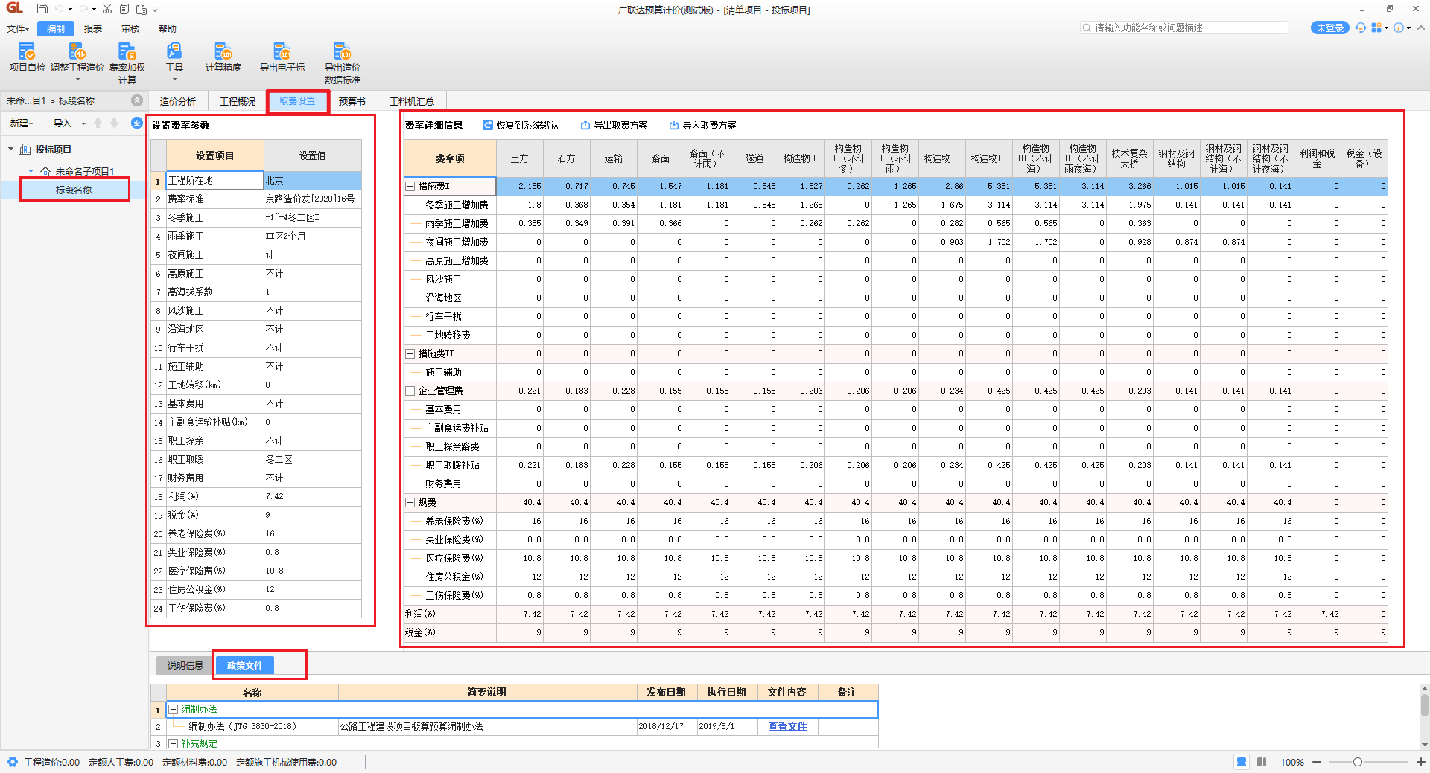Click the zoom in plus button
Viewport: 1430px width, 773px height.
pyautogui.click(x=1420, y=762)
